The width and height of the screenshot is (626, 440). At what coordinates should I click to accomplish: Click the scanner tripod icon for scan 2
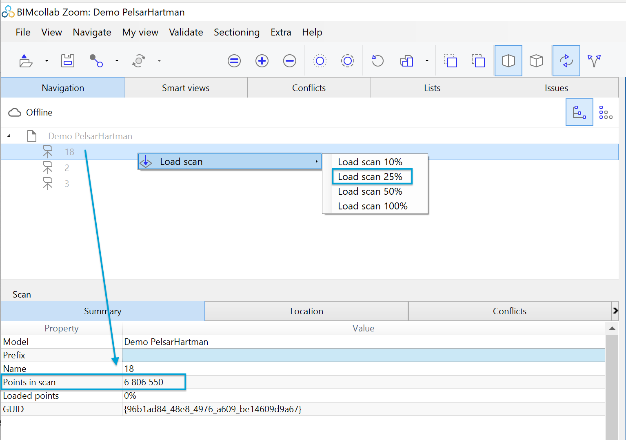(48, 168)
